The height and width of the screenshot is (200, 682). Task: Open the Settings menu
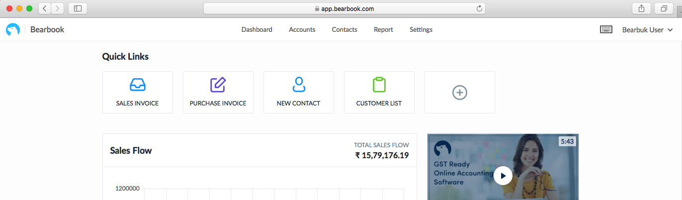click(x=421, y=30)
